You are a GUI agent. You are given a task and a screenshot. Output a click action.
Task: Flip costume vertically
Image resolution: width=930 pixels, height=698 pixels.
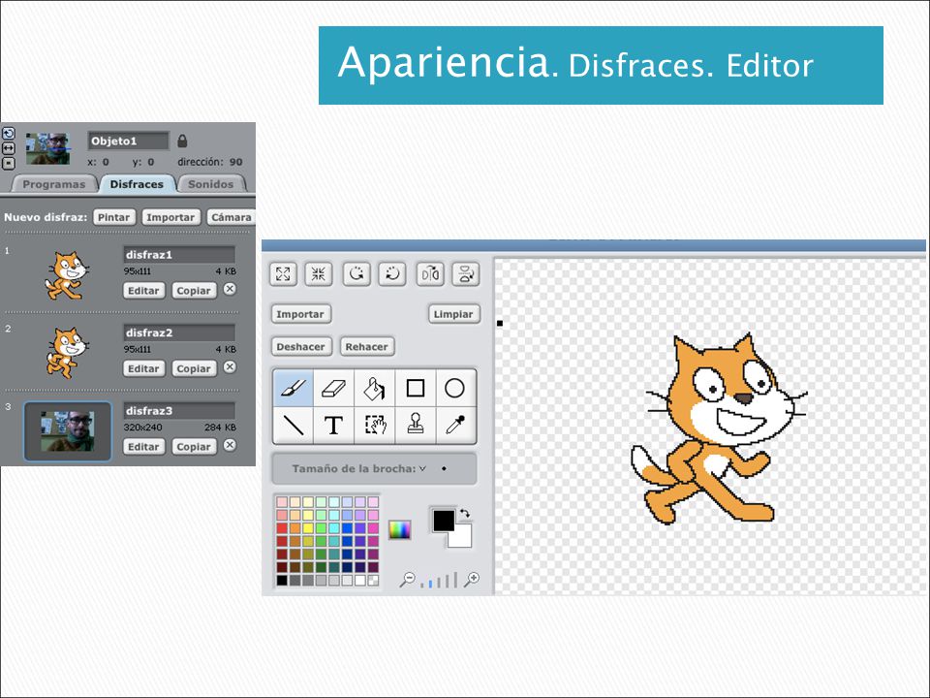pyautogui.click(x=466, y=274)
